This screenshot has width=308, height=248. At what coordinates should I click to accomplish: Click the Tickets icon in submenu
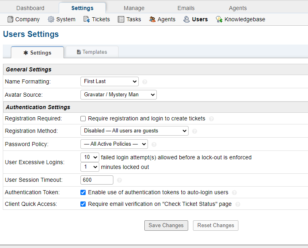pyautogui.click(x=86, y=19)
